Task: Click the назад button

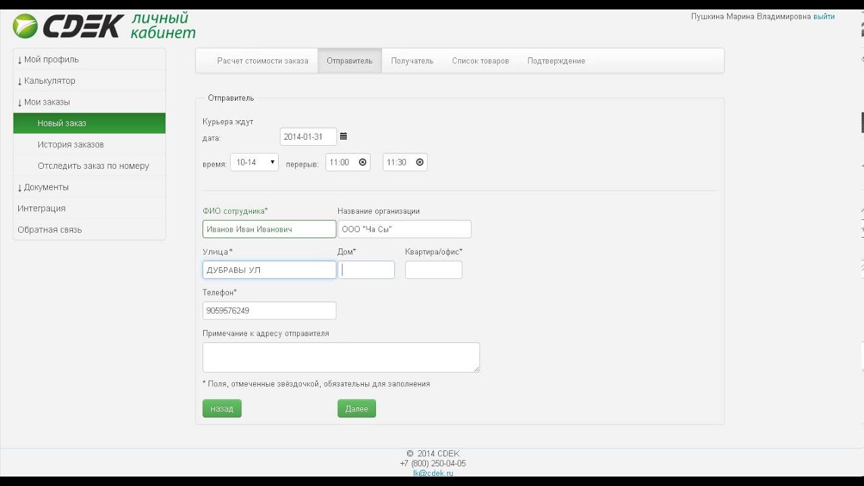Action: 222,408
